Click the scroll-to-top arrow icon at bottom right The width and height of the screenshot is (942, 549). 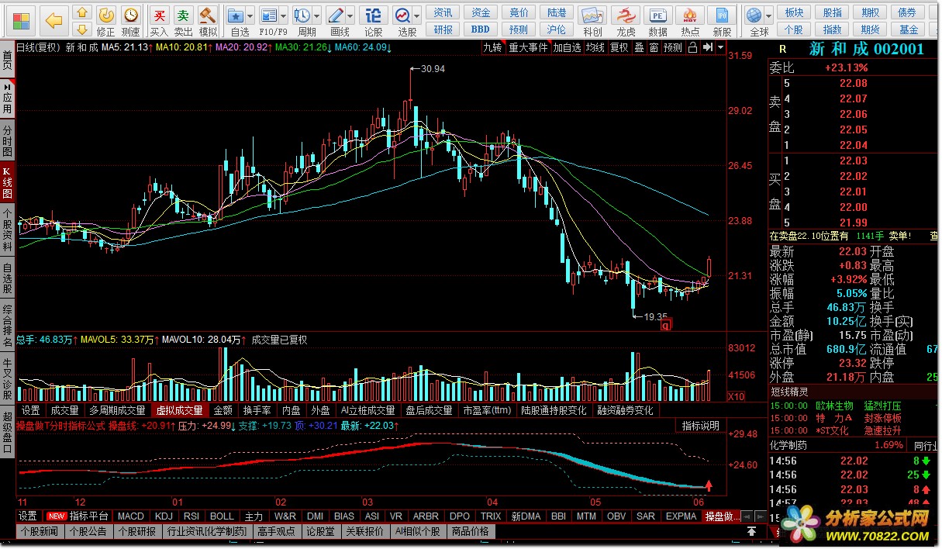click(751, 531)
